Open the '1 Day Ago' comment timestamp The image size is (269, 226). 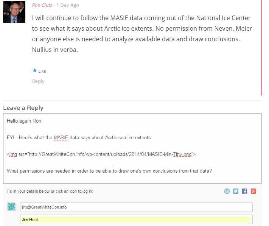pos(68,5)
